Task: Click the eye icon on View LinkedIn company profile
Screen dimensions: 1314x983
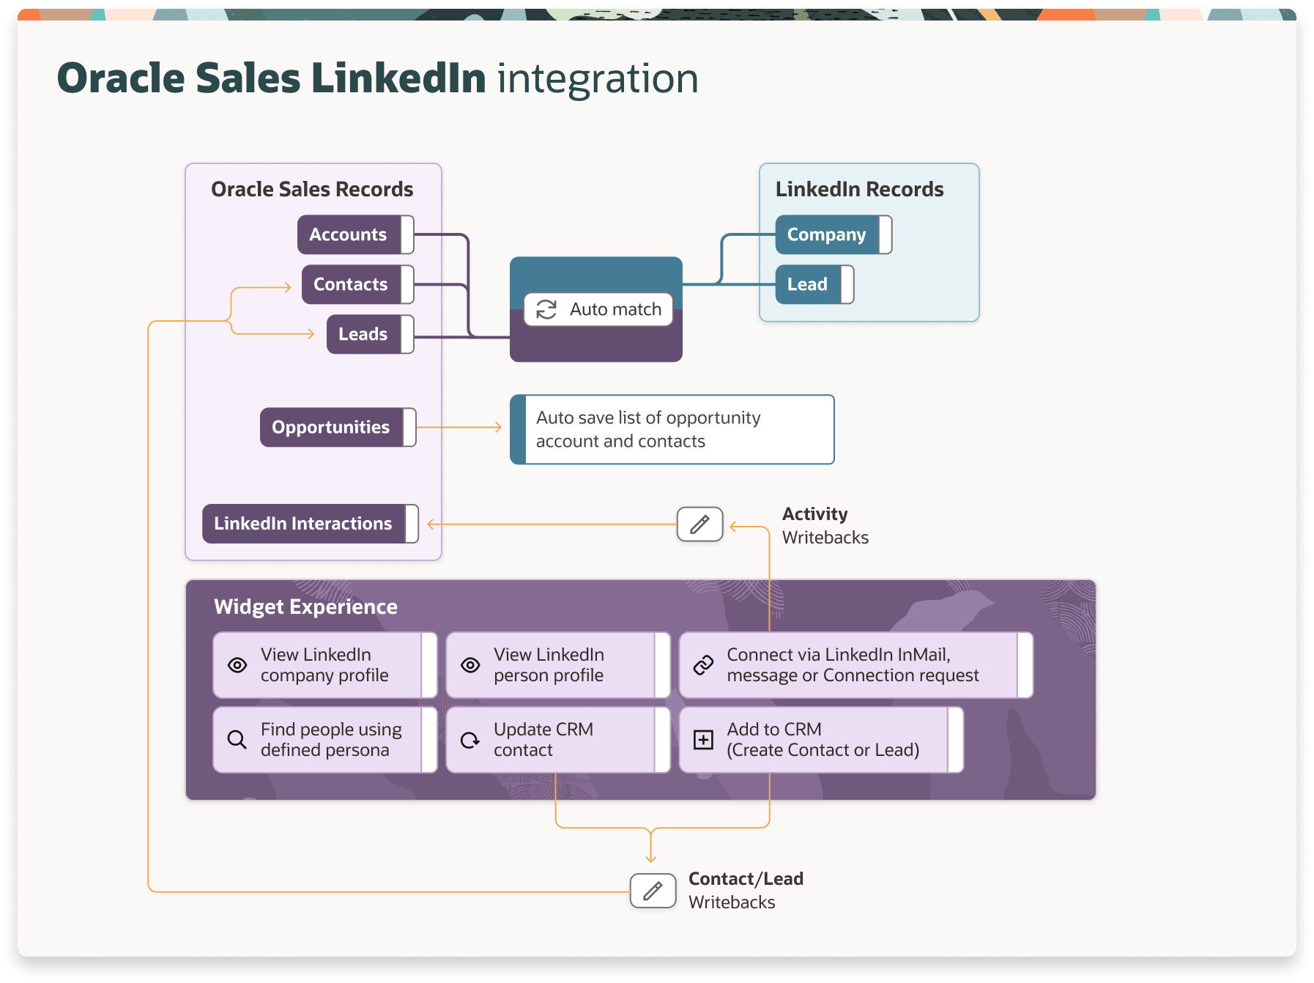Action: pos(237,664)
